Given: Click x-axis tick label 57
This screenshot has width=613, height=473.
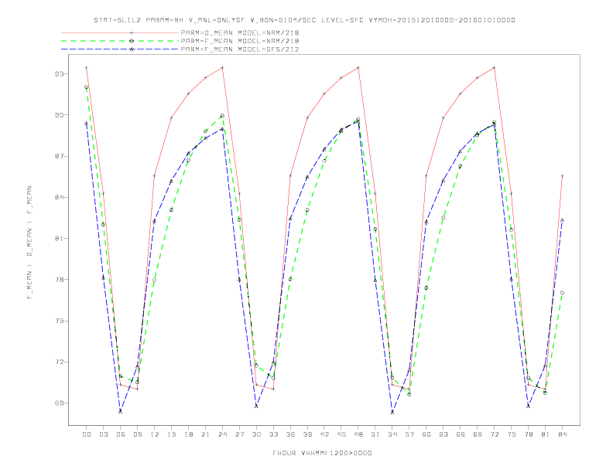Looking at the screenshot, I should tap(409, 434).
